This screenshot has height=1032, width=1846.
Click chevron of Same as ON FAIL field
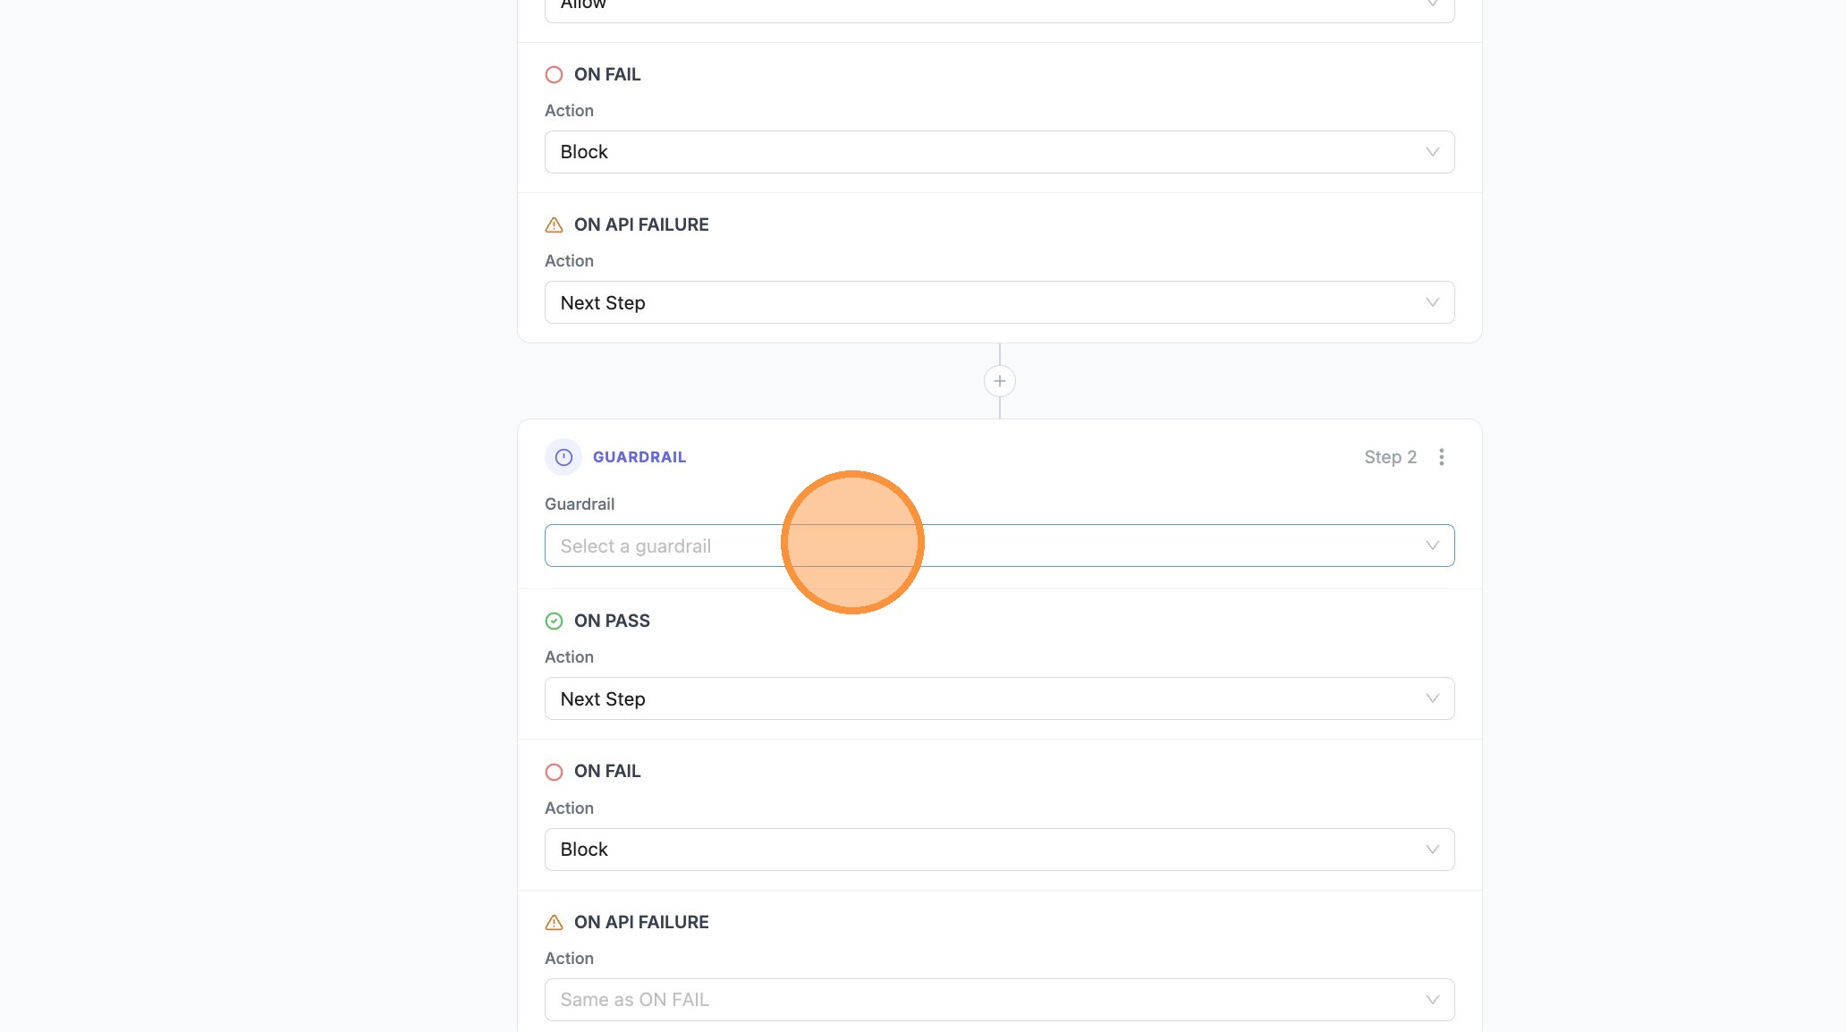[1432, 1000]
